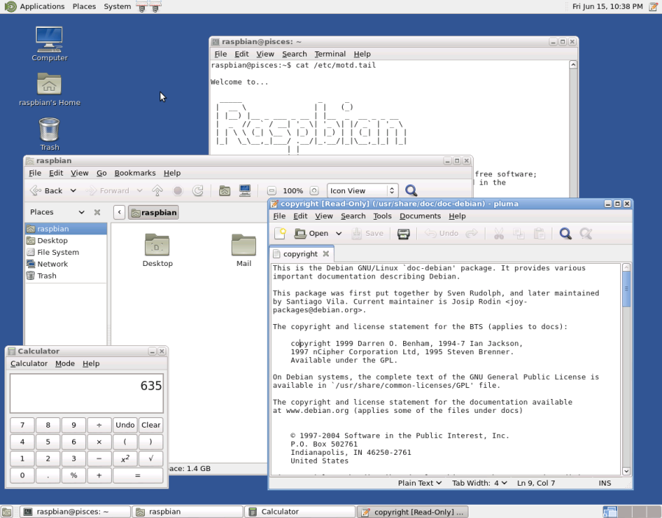Expand the Open button dropdown in pluma
This screenshot has height=518, width=662.
(338, 233)
